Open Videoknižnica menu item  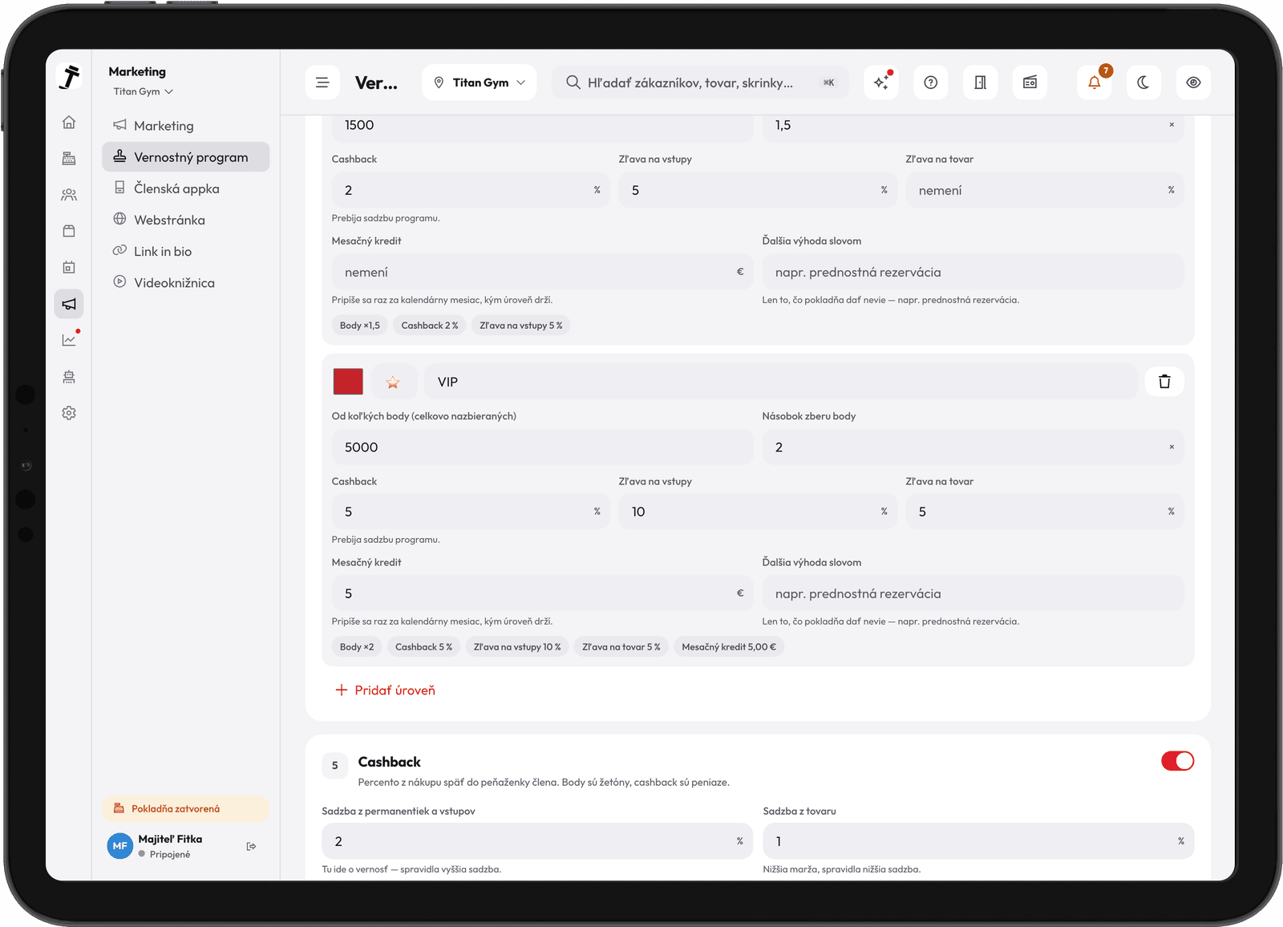pyautogui.click(x=186, y=282)
